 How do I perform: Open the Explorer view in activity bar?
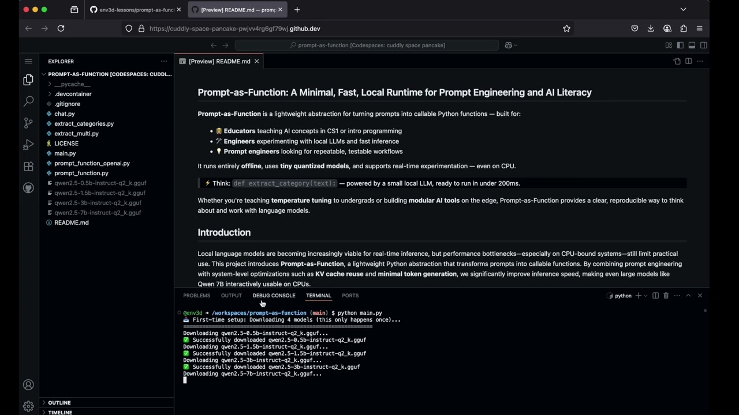tap(28, 80)
